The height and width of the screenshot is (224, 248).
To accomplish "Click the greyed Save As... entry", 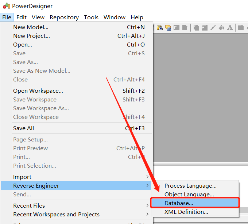I will 77,62.
